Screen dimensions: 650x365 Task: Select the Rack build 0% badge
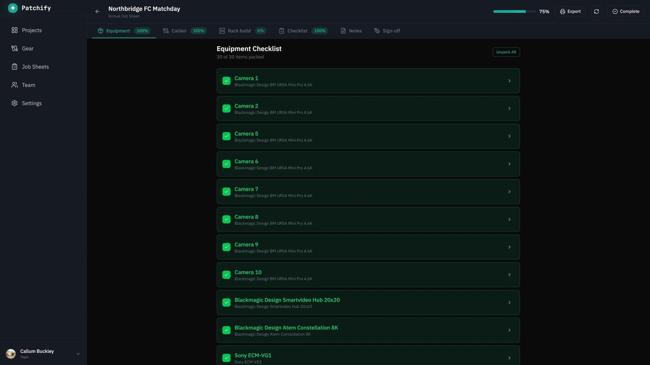[x=260, y=31]
